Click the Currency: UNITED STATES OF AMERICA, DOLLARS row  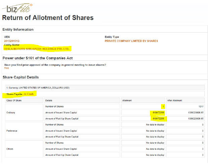pyautogui.click(x=105, y=88)
